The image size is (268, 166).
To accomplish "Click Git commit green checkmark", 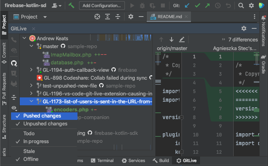I will point(197,6).
